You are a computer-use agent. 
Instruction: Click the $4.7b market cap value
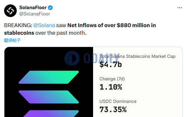111,64
